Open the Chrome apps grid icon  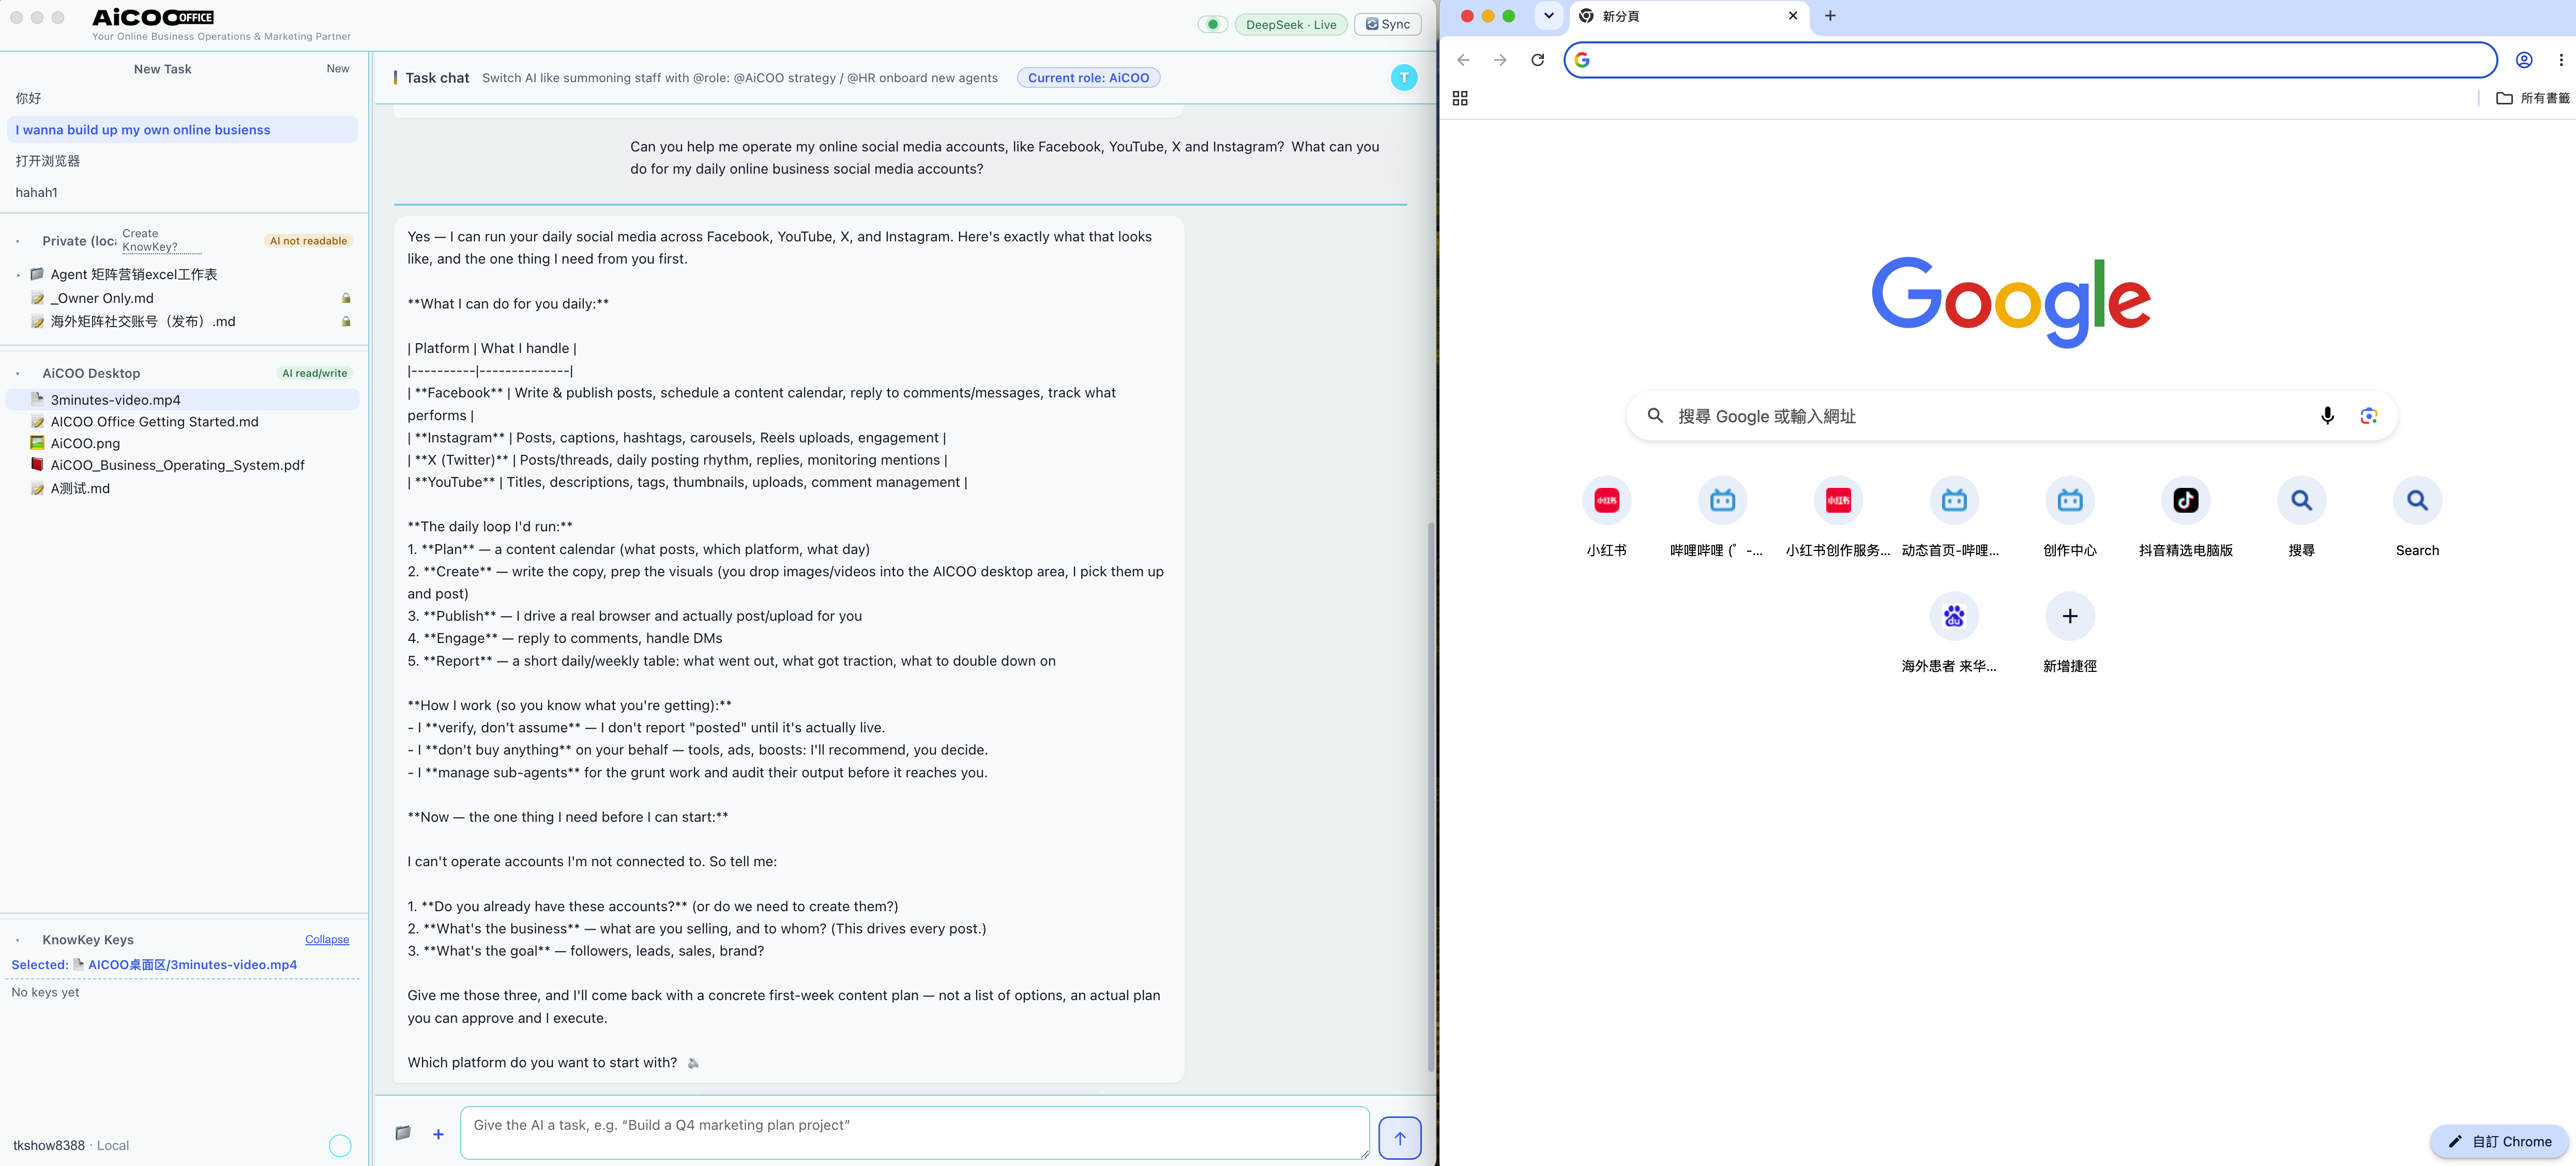(1460, 98)
